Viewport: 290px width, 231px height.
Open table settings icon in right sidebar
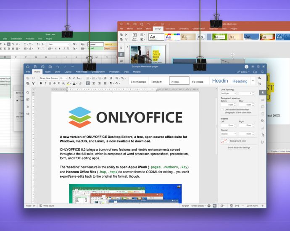coord(263,100)
